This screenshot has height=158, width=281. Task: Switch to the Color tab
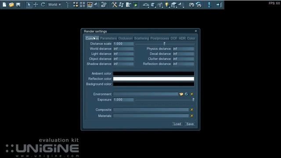[x=191, y=38]
